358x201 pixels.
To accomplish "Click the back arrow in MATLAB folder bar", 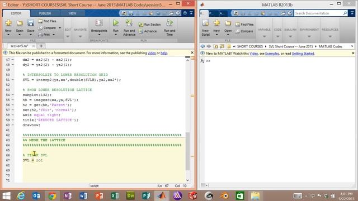I will [x=202, y=46].
